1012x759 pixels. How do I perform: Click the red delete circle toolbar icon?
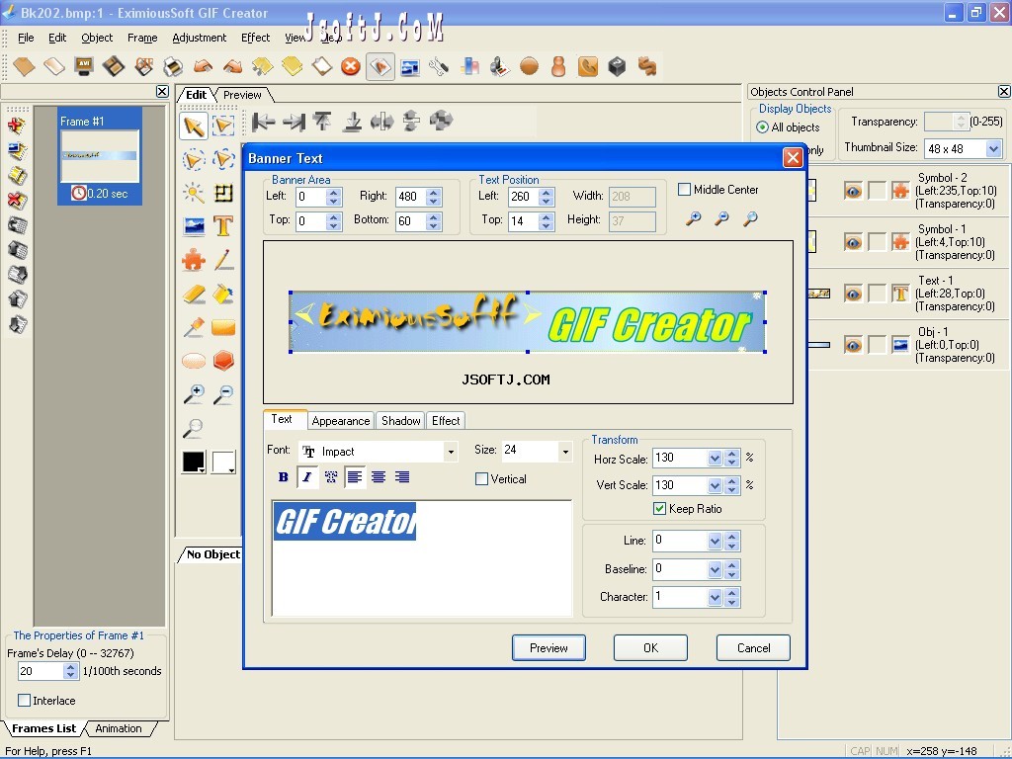[x=351, y=66]
